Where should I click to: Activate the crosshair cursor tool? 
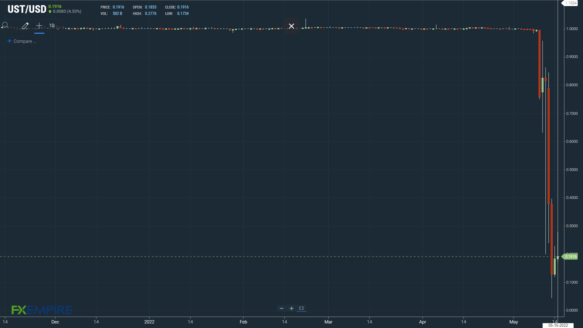(39, 26)
